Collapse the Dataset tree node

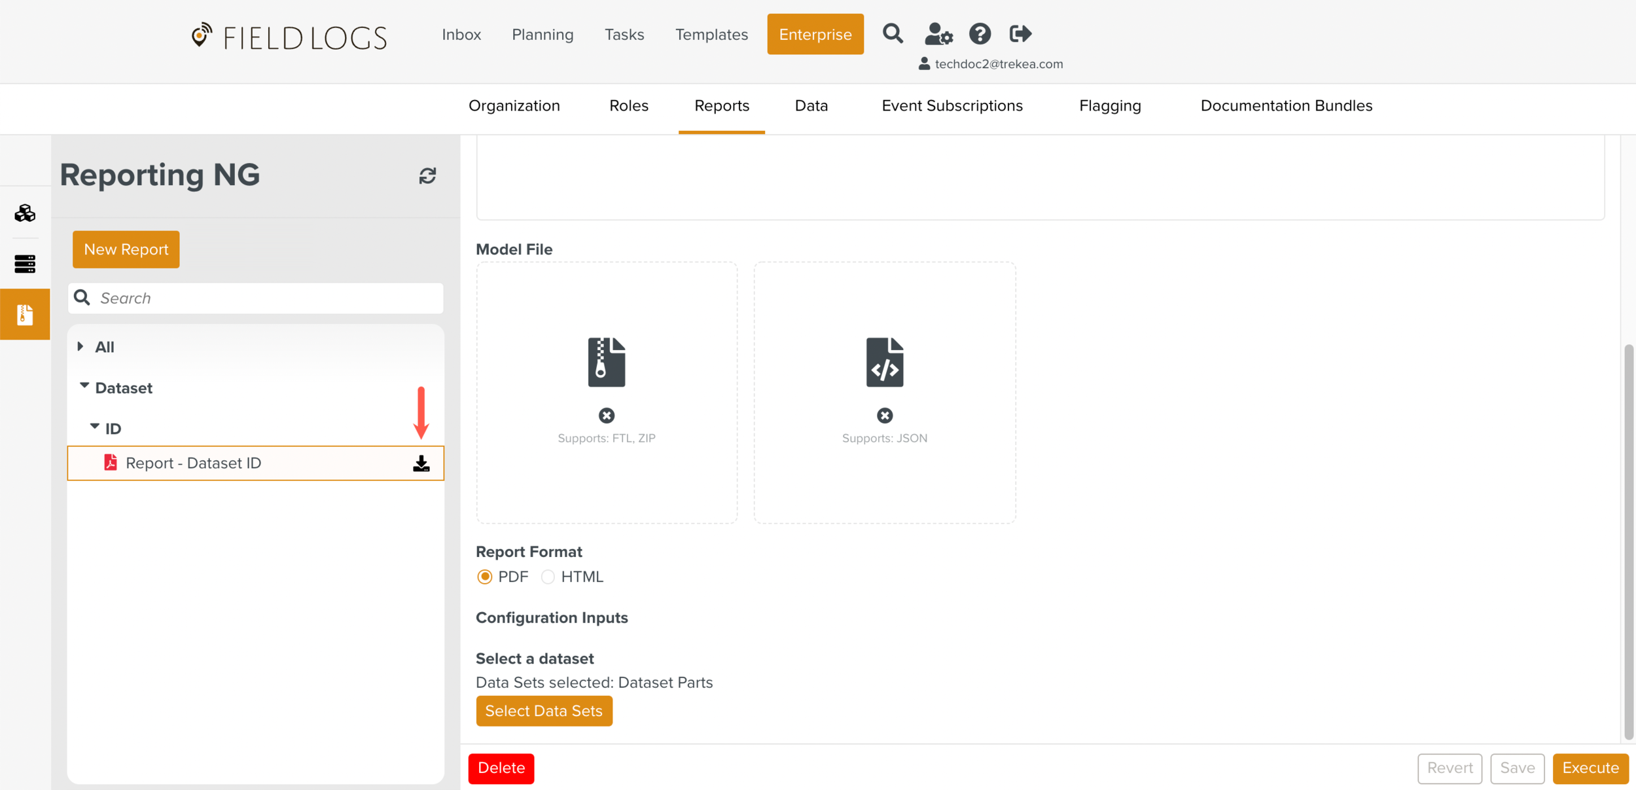pos(84,386)
